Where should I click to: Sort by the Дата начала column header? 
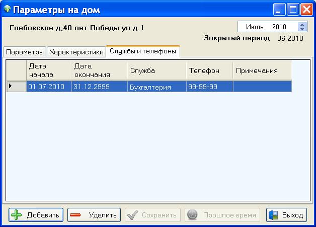pyautogui.click(x=48, y=70)
